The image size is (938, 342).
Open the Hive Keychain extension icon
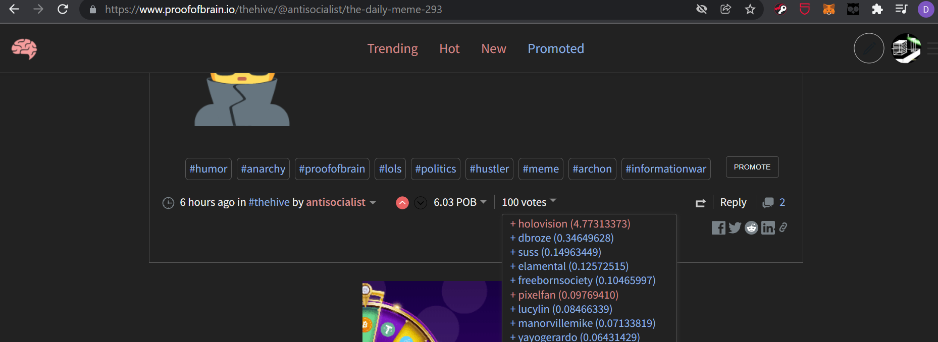[x=780, y=9]
